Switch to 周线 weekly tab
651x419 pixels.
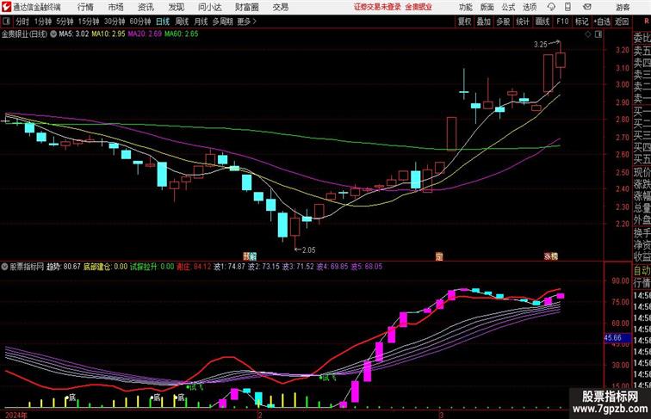tap(182, 22)
